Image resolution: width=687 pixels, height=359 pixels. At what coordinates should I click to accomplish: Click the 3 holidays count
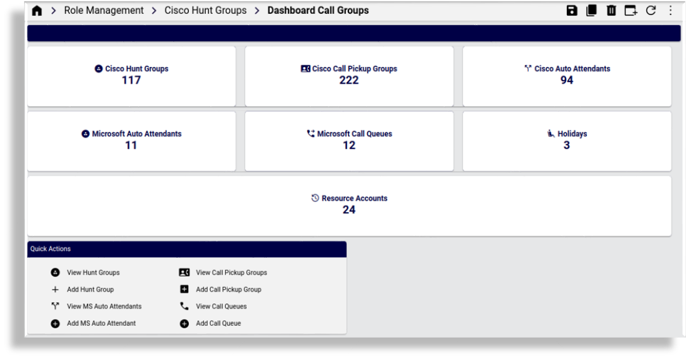point(566,145)
